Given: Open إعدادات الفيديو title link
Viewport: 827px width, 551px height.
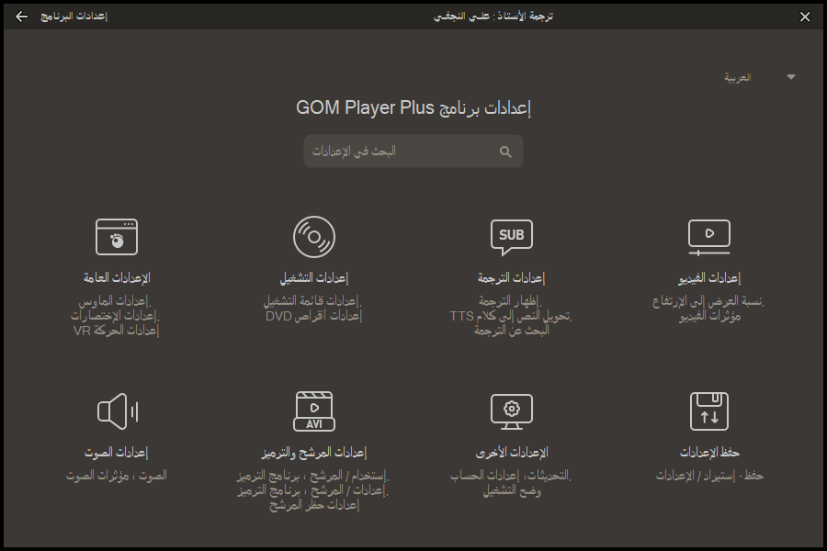Looking at the screenshot, I should point(709,278).
